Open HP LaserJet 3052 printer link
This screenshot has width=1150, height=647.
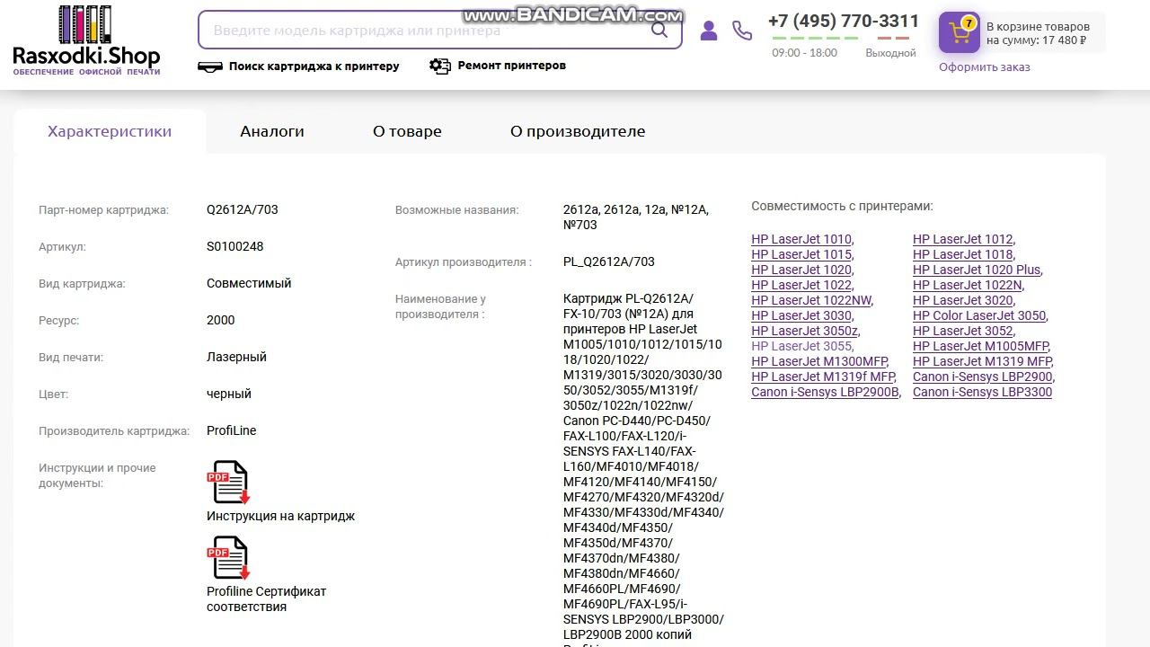tap(963, 331)
